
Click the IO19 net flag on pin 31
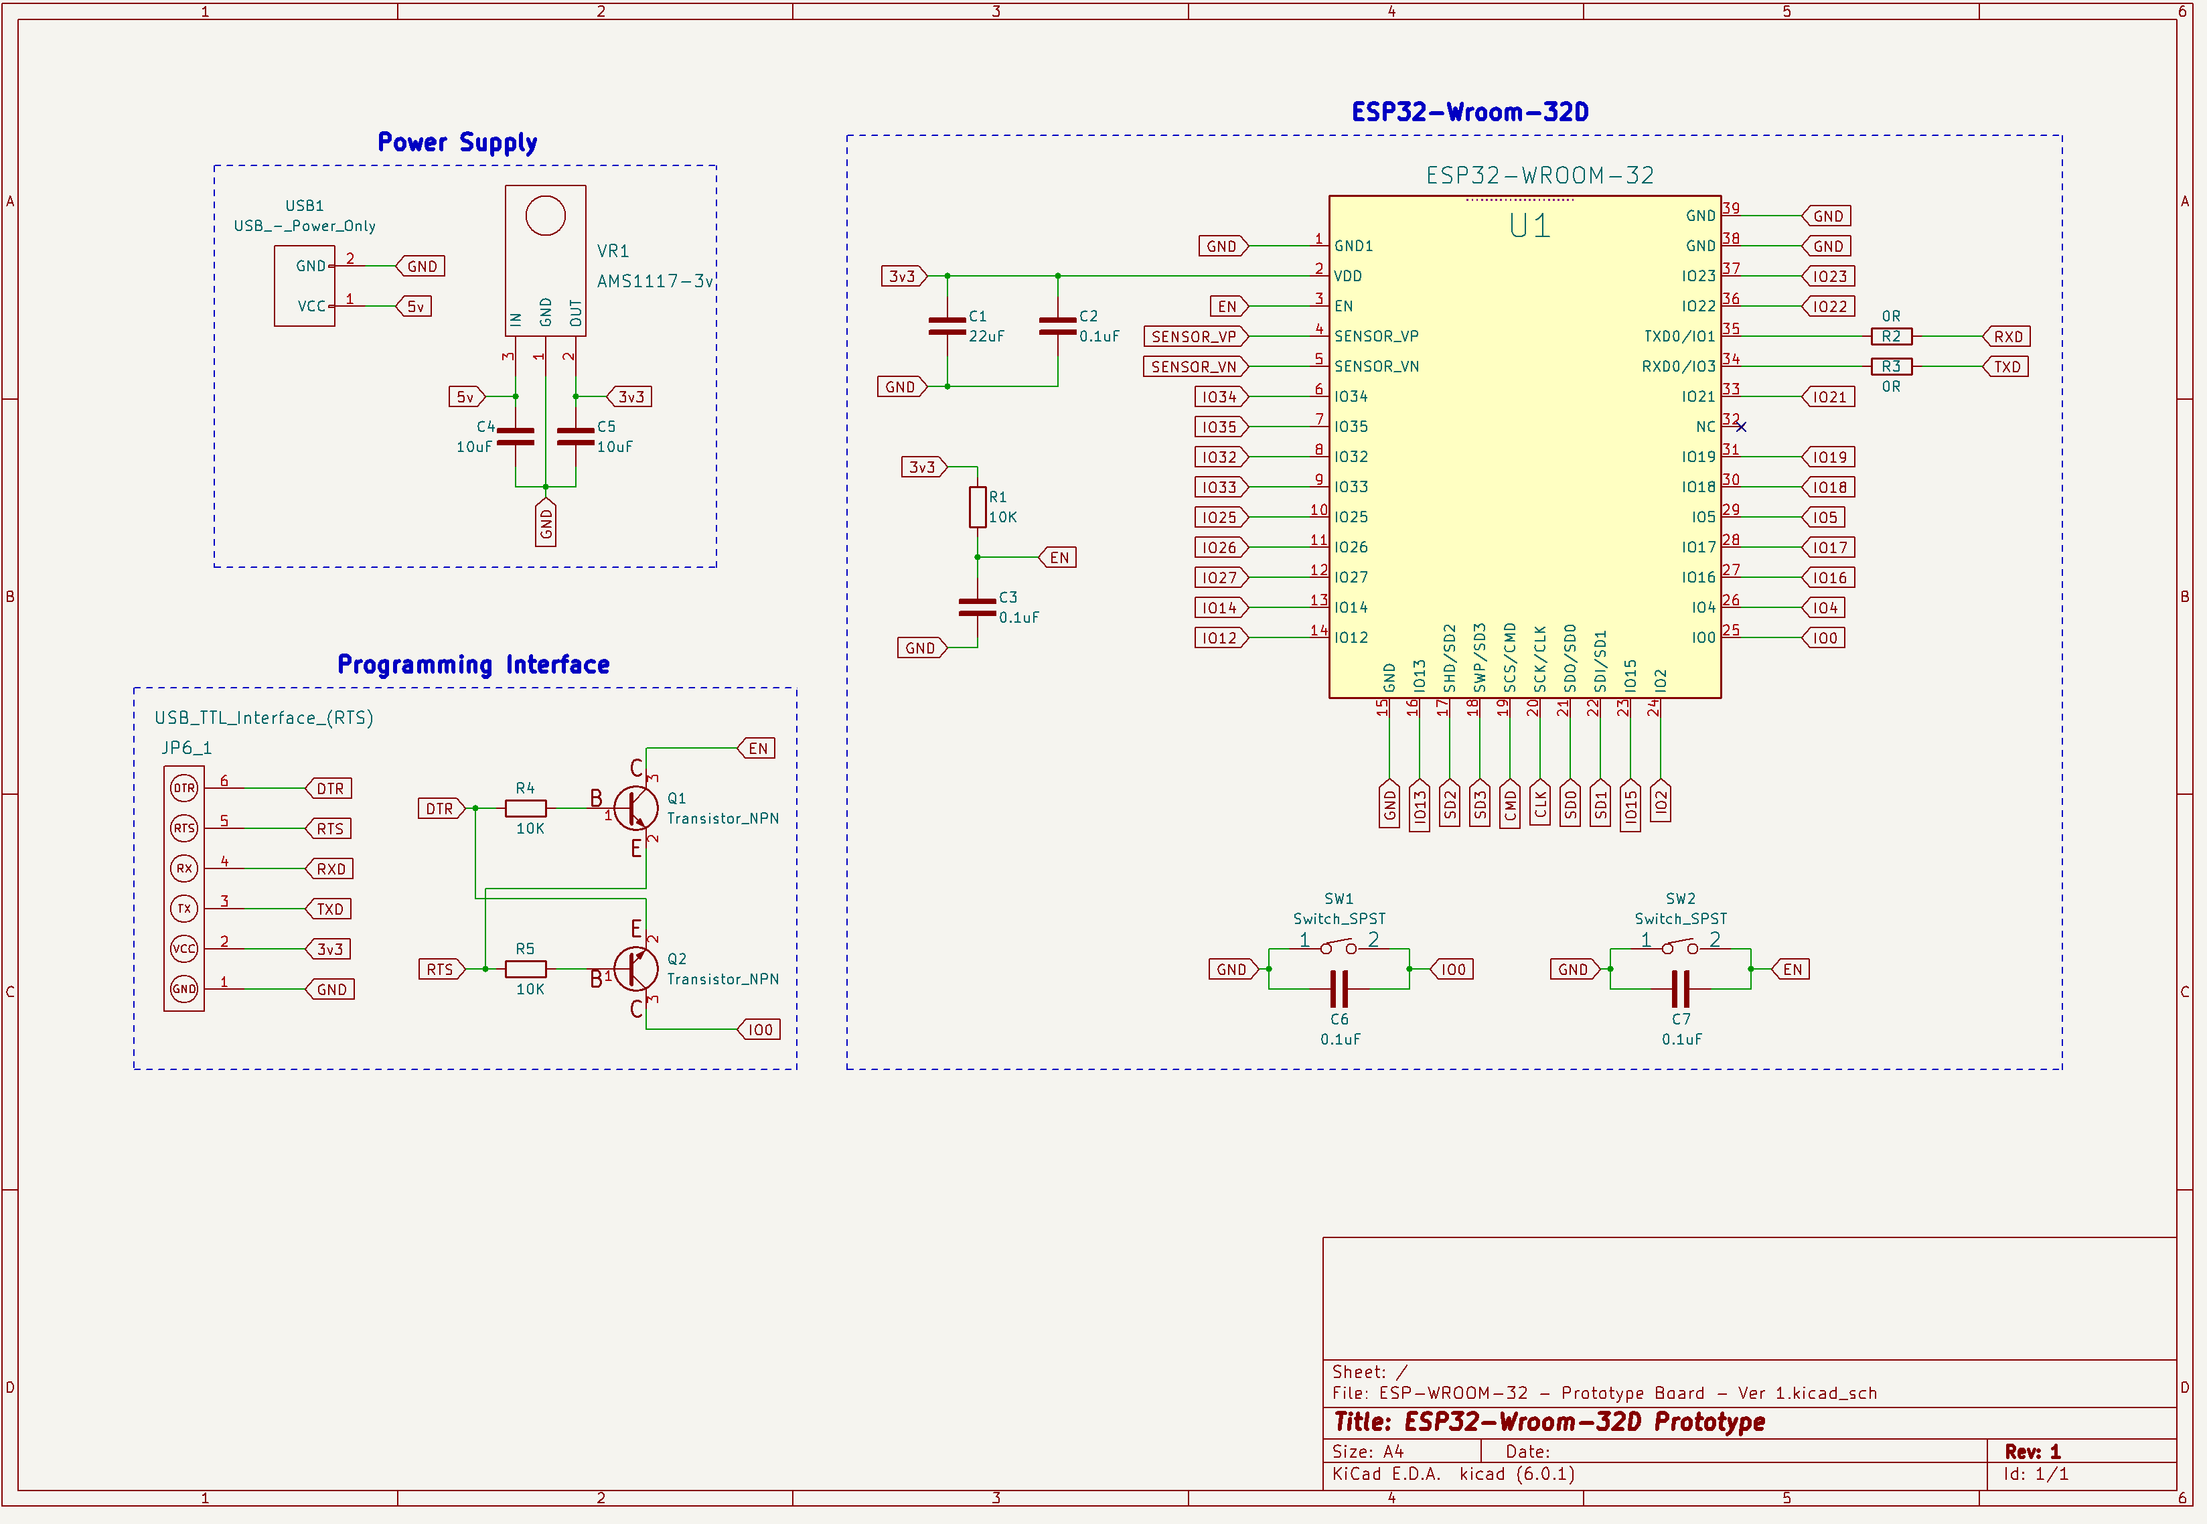pos(1829,457)
